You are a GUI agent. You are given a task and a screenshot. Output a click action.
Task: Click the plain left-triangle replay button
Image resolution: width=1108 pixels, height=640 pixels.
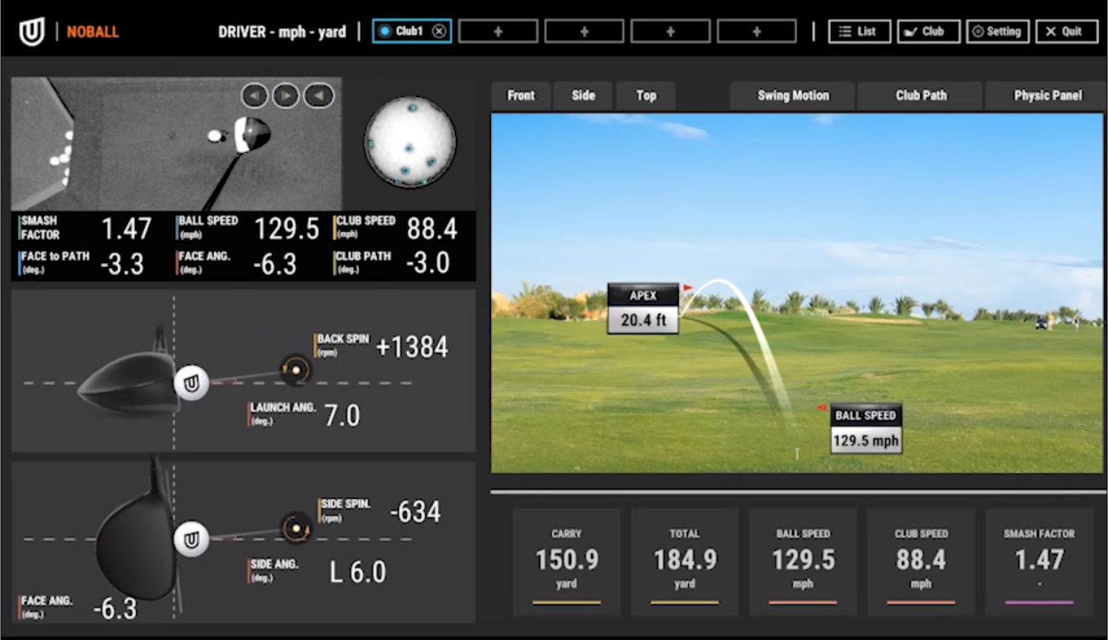point(318,96)
